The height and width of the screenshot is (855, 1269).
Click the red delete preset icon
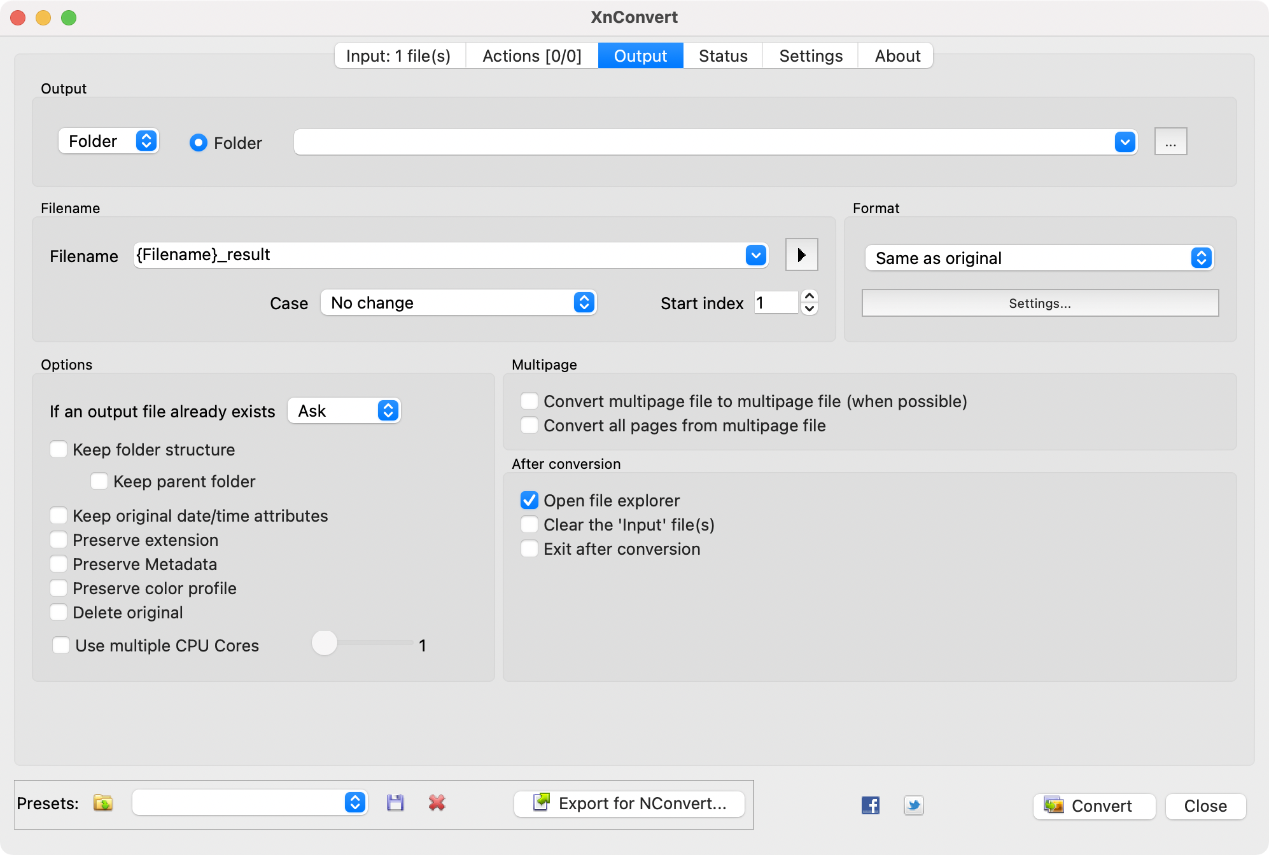pyautogui.click(x=437, y=803)
